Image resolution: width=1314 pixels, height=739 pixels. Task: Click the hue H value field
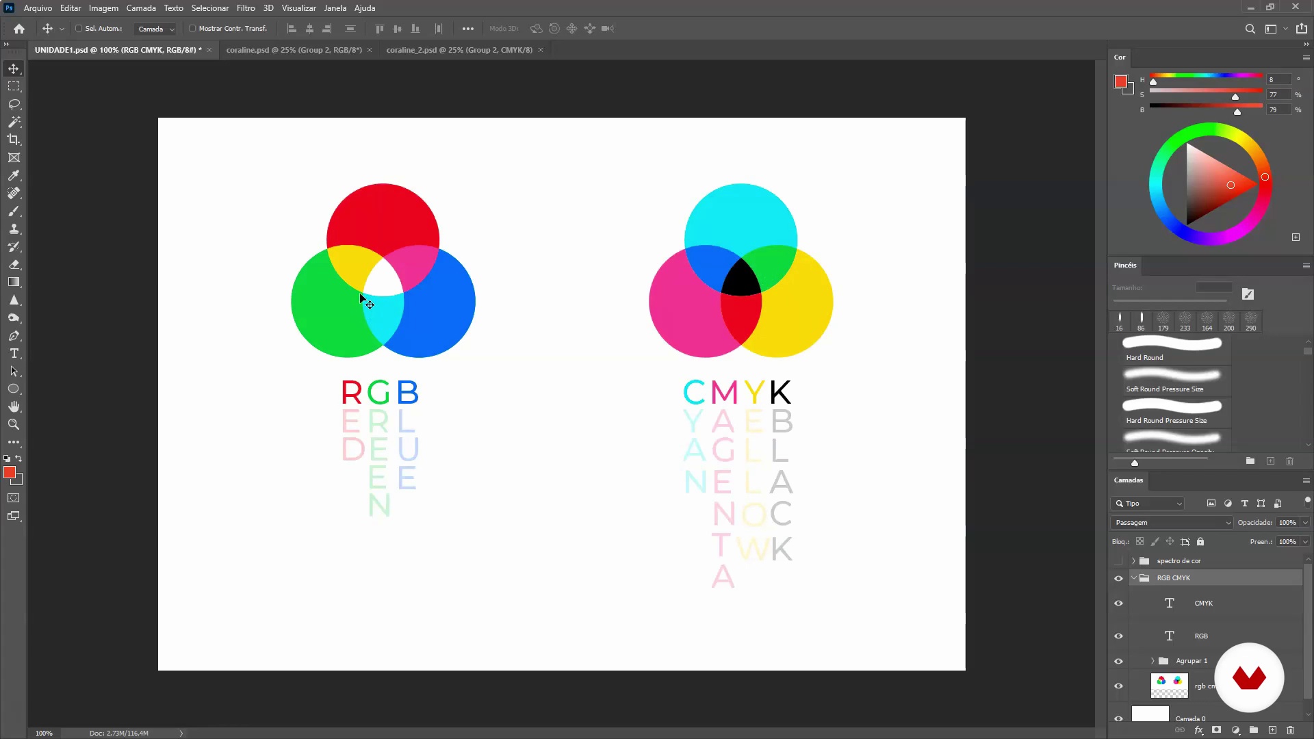pos(1279,80)
